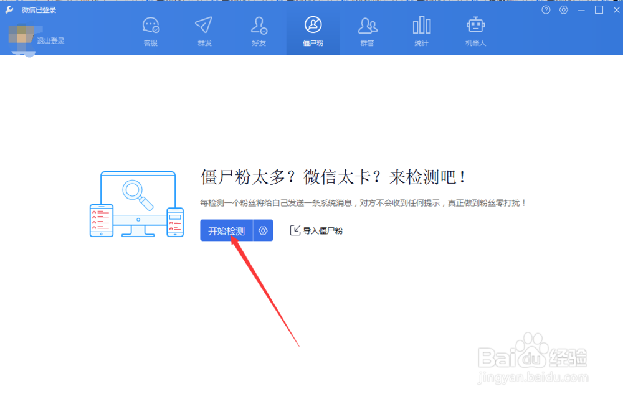Click 开始检测 to start detection
The height and width of the screenshot is (399, 623).
coord(226,230)
